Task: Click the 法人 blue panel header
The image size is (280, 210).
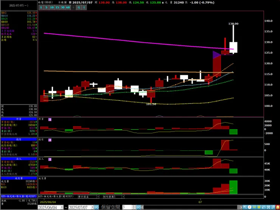Action: point(19,159)
